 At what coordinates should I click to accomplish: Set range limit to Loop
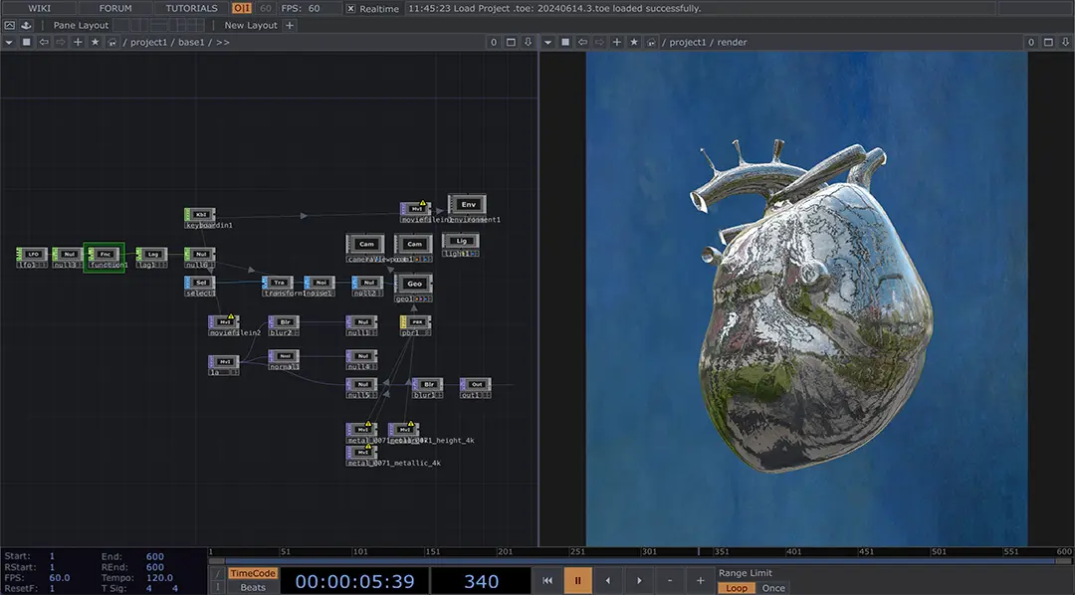(737, 588)
